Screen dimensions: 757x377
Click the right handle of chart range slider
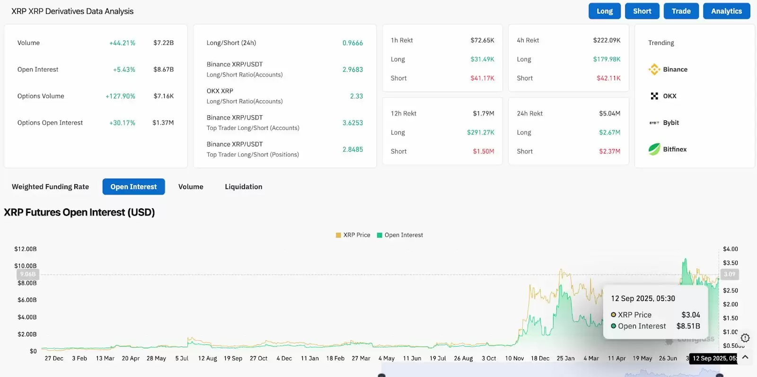720,375
